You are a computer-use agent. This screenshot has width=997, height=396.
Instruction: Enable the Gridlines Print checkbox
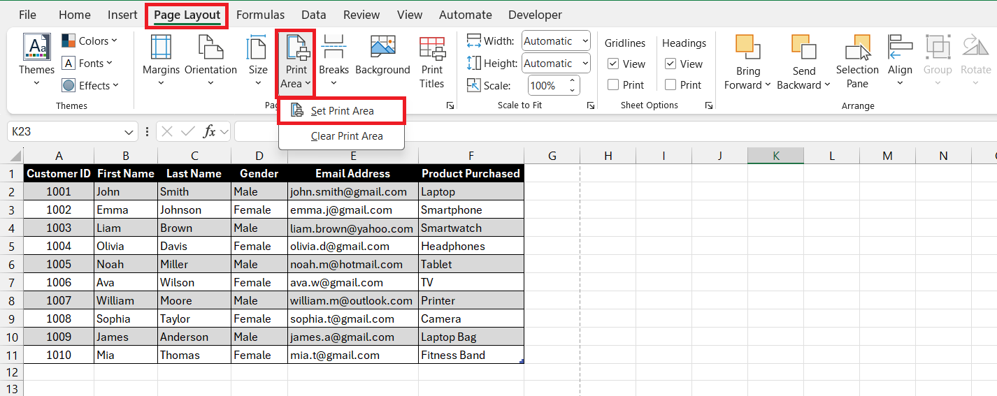pos(613,85)
